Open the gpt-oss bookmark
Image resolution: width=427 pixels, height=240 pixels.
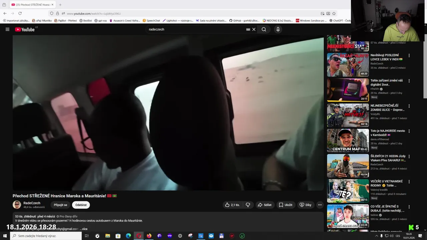pyautogui.click(x=100, y=20)
